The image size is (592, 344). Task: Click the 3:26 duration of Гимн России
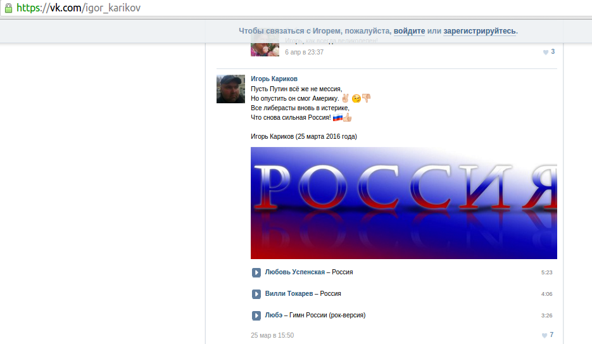pos(546,315)
